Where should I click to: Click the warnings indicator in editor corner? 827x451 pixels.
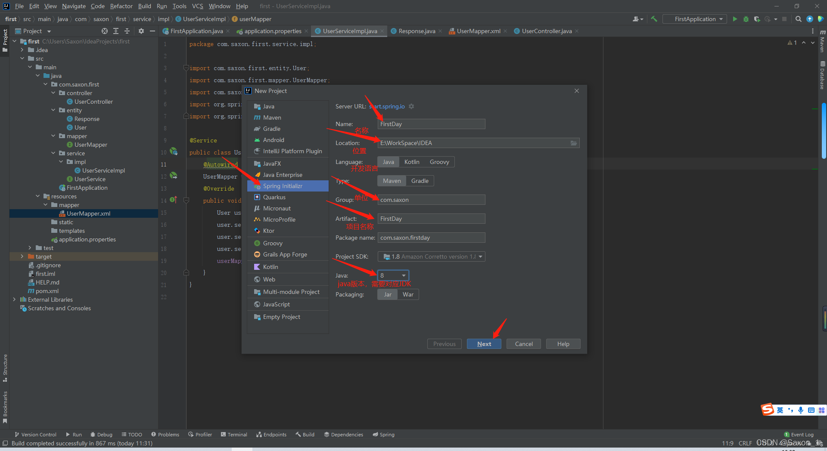click(x=792, y=43)
